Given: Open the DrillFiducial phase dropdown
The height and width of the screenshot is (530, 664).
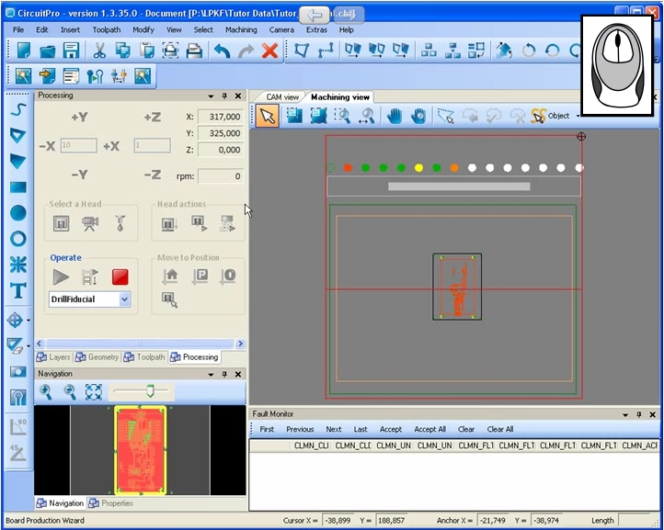Looking at the screenshot, I should coord(124,299).
